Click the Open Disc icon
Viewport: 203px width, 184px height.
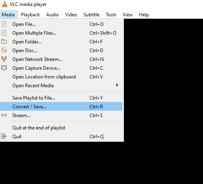click(x=4, y=50)
